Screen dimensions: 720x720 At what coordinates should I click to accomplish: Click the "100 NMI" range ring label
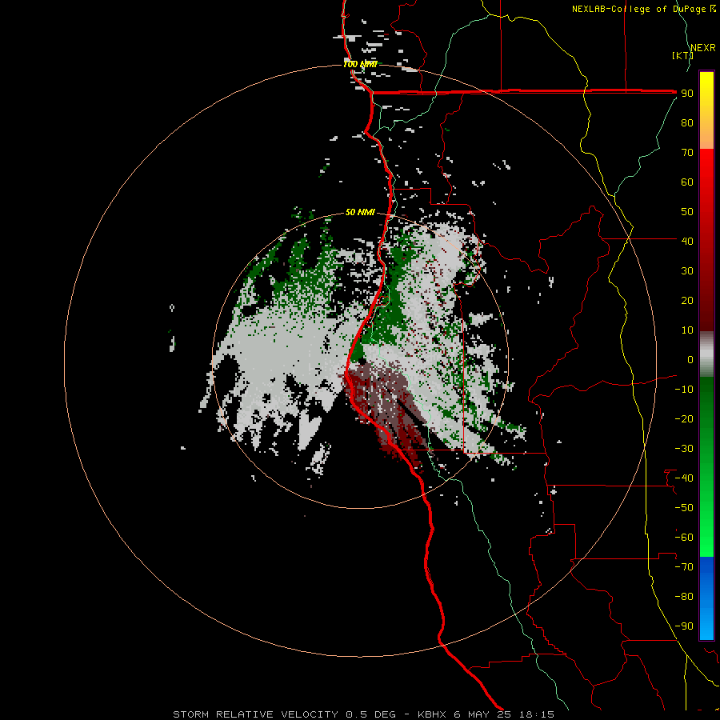tap(361, 64)
